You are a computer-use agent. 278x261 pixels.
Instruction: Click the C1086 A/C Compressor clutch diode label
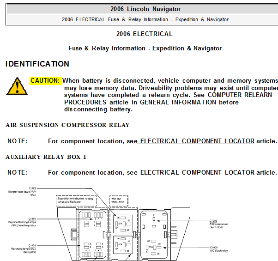click(x=219, y=224)
